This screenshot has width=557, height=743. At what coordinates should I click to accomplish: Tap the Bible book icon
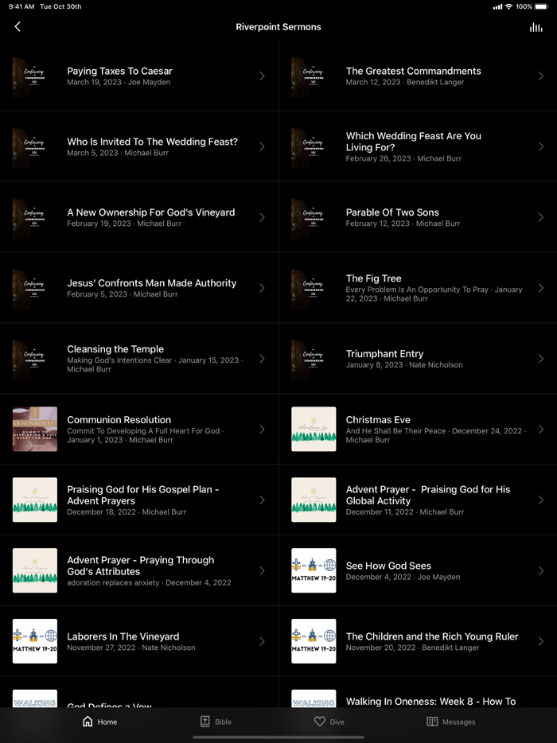coord(204,722)
